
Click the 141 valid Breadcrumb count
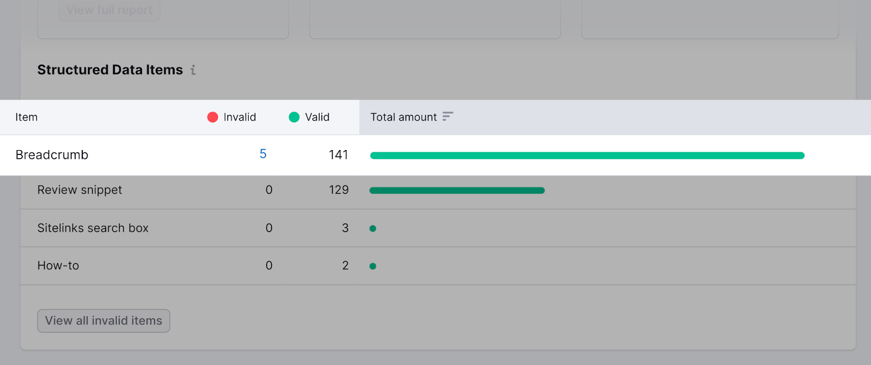(x=338, y=155)
